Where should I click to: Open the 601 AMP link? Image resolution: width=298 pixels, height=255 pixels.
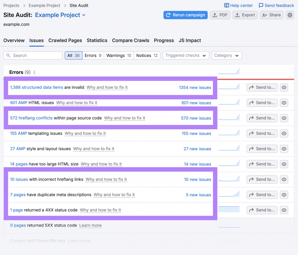click(19, 103)
